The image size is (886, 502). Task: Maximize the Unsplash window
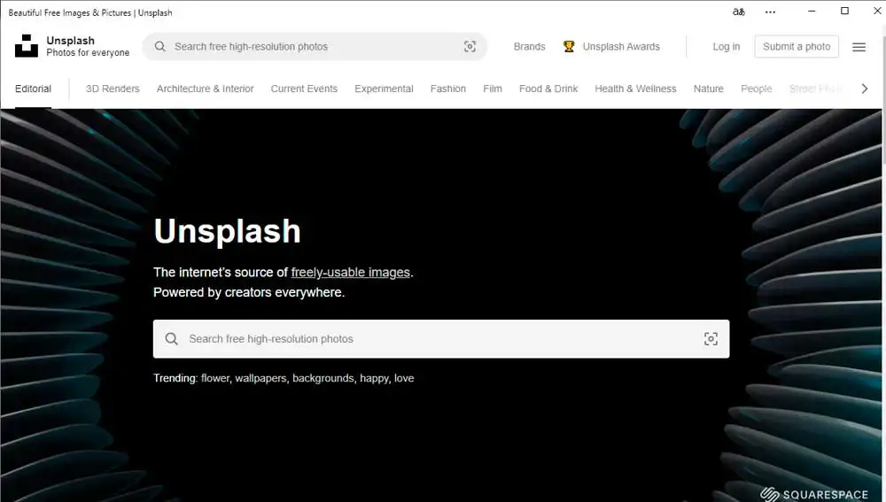(x=844, y=11)
